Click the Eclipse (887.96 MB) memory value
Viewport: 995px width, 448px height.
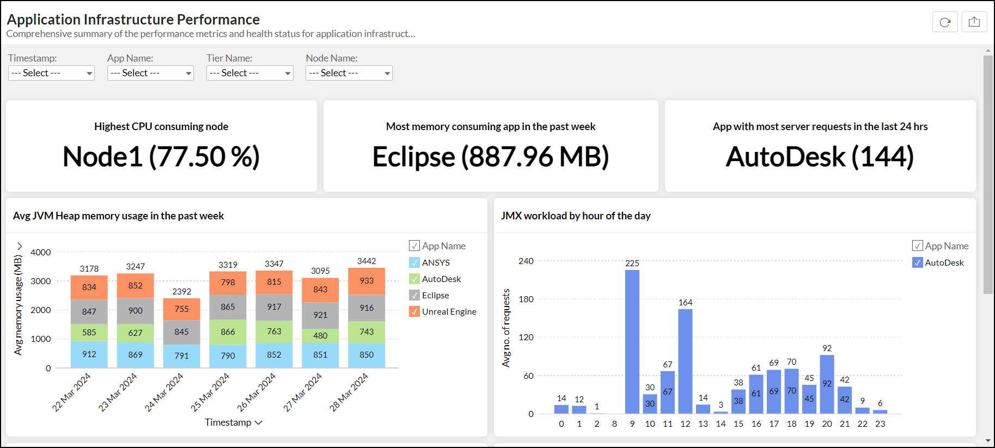pos(491,157)
